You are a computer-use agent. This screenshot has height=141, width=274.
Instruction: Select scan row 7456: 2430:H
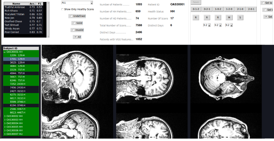(x=21, y=88)
